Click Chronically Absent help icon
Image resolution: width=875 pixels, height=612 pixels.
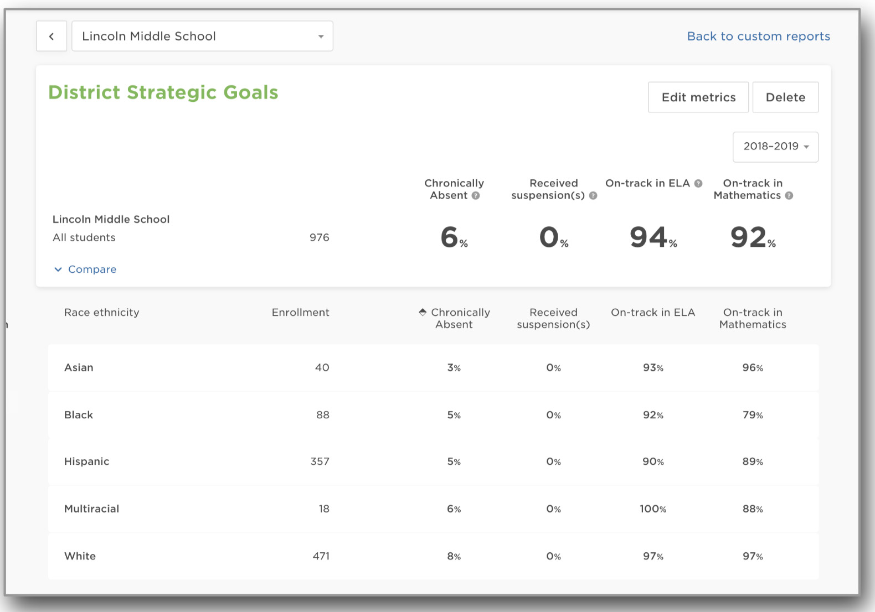(476, 196)
